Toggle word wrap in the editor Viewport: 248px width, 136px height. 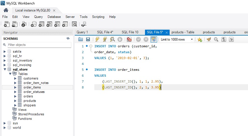tap(231, 39)
